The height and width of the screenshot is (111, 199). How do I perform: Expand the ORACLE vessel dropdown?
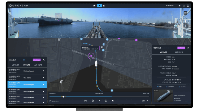[x=19, y=60]
